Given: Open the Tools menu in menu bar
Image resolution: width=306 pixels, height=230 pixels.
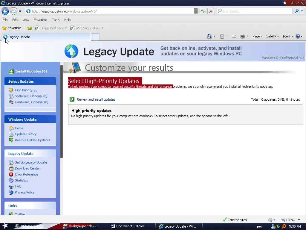Looking at the screenshot, I should click(56, 20).
